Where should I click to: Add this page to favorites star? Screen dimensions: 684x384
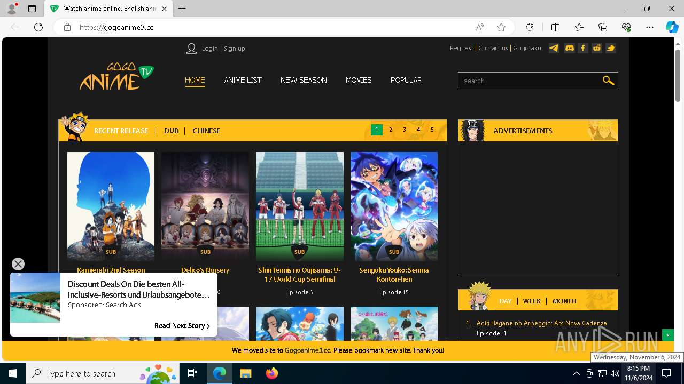501,27
